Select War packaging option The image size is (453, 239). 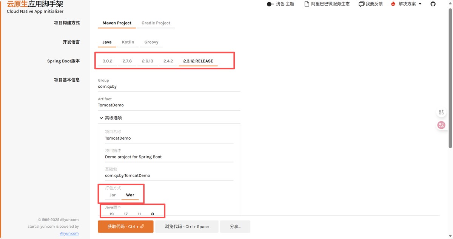130,195
